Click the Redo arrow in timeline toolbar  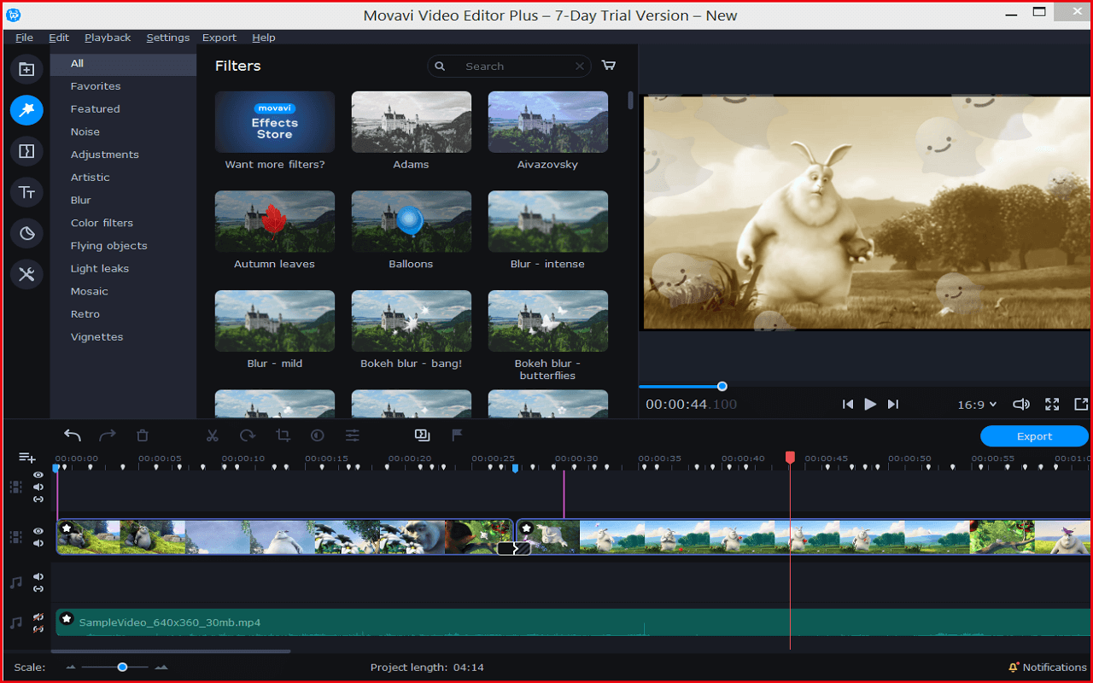coord(108,435)
